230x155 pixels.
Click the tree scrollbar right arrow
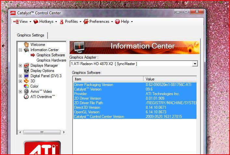[64, 132]
